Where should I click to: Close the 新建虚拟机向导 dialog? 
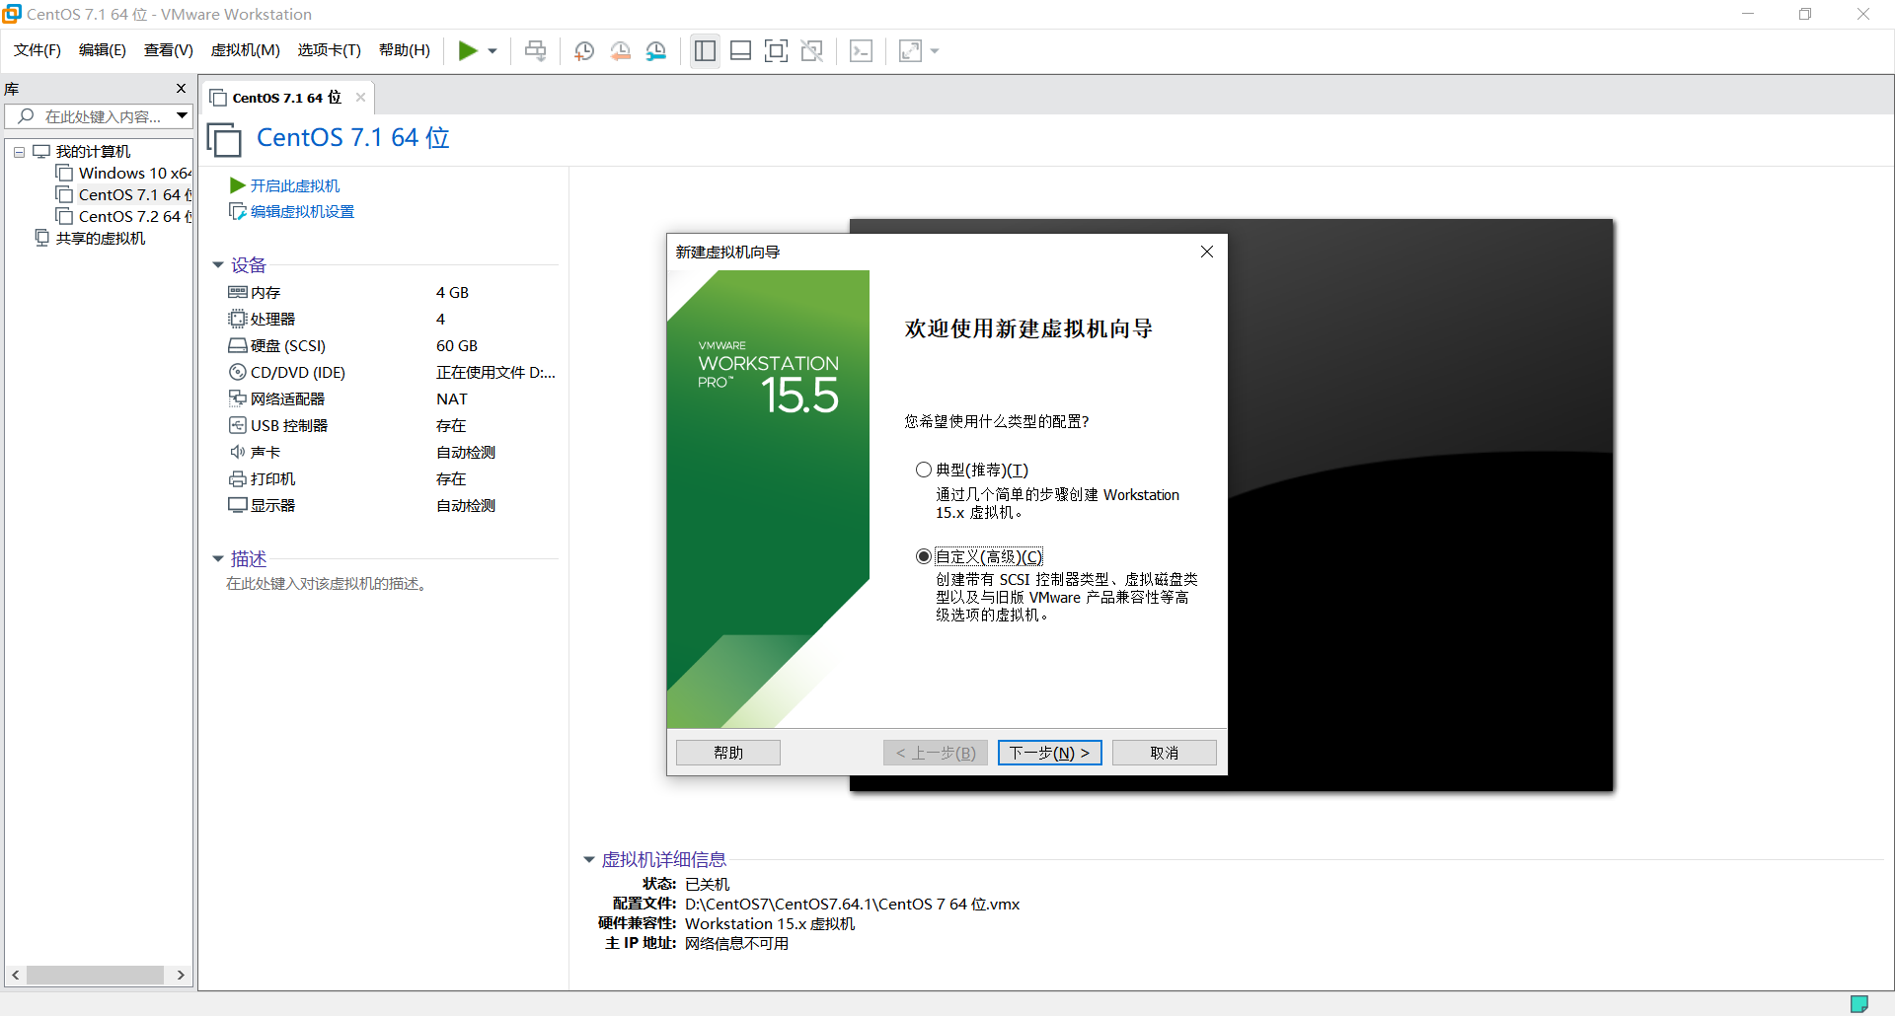1206,252
